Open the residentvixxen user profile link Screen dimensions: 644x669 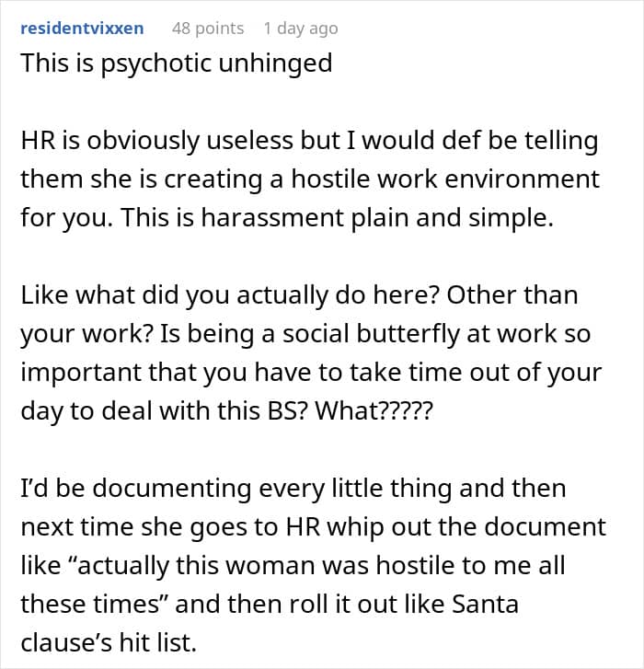tap(82, 29)
